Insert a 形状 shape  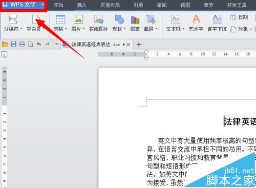coord(119,19)
